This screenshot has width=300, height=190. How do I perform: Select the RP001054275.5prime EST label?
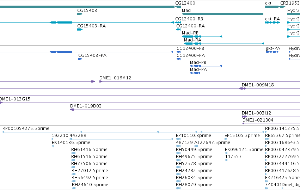click(26, 129)
